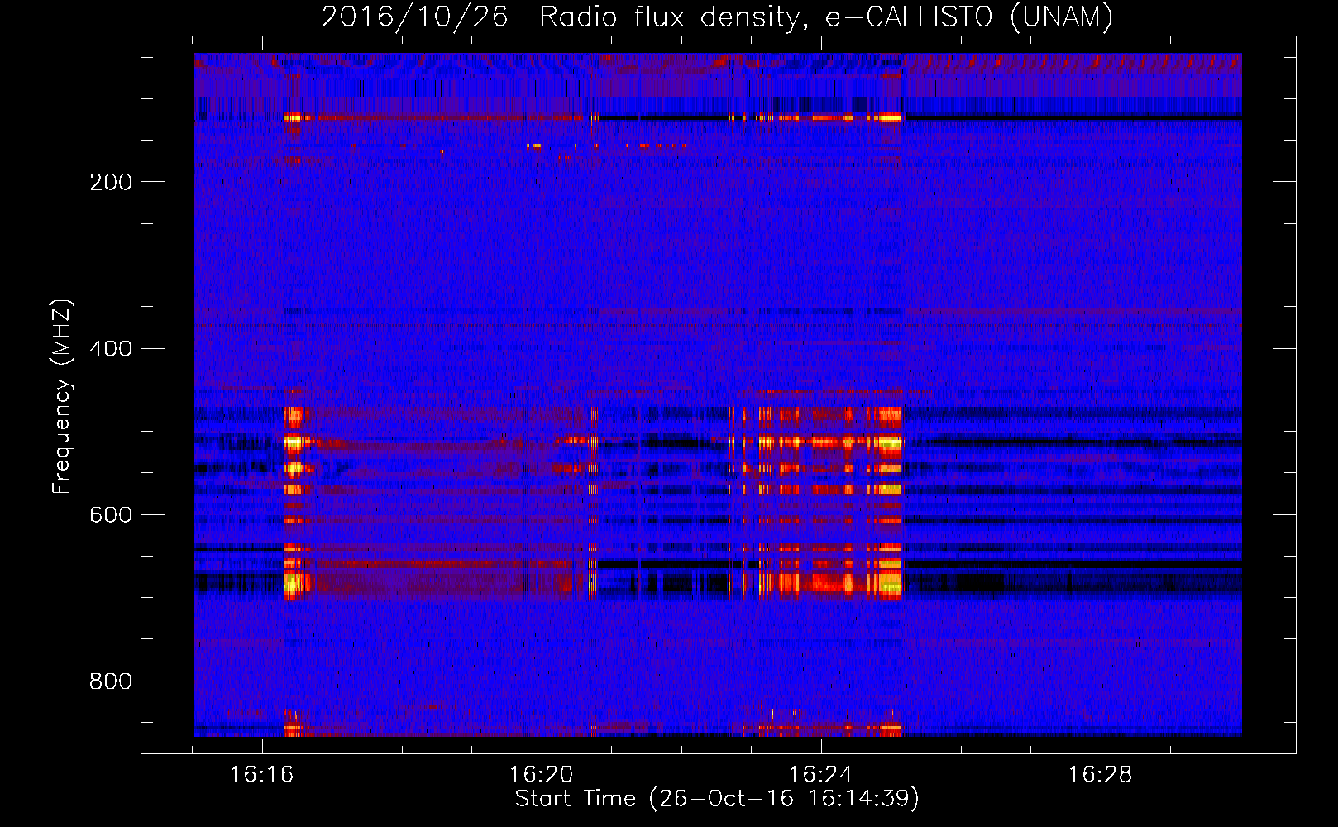Click the 16:28 time tick label
The image size is (1338, 827).
click(x=1100, y=775)
